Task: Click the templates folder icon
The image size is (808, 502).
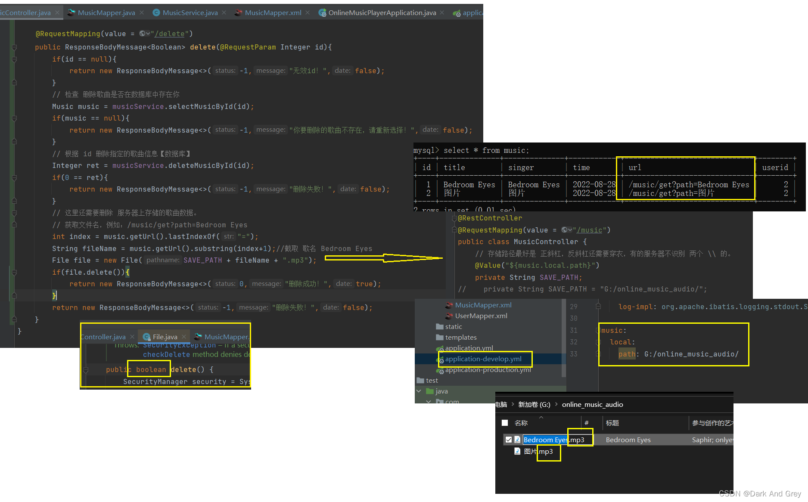Action: point(440,337)
